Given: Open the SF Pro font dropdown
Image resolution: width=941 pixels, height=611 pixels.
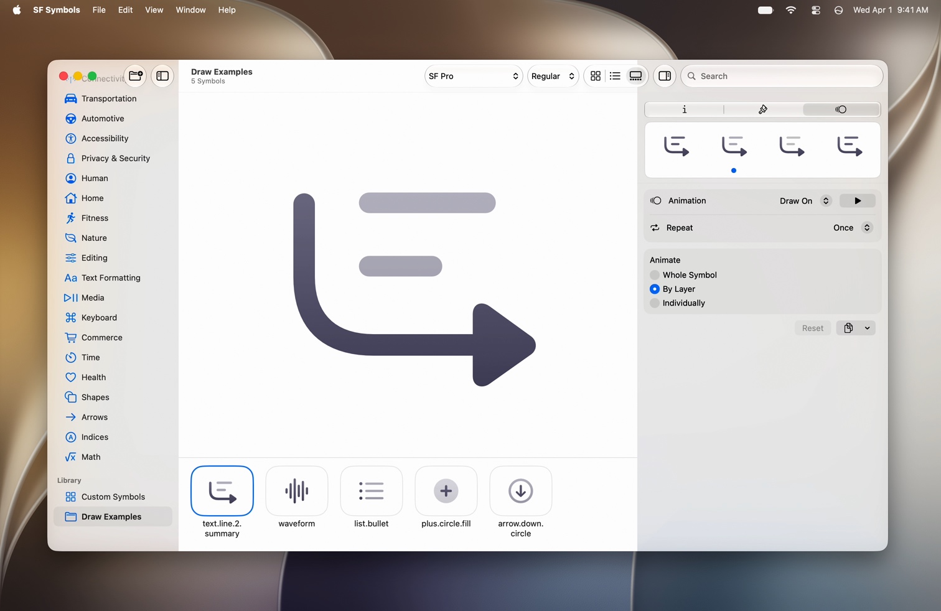Looking at the screenshot, I should point(473,76).
